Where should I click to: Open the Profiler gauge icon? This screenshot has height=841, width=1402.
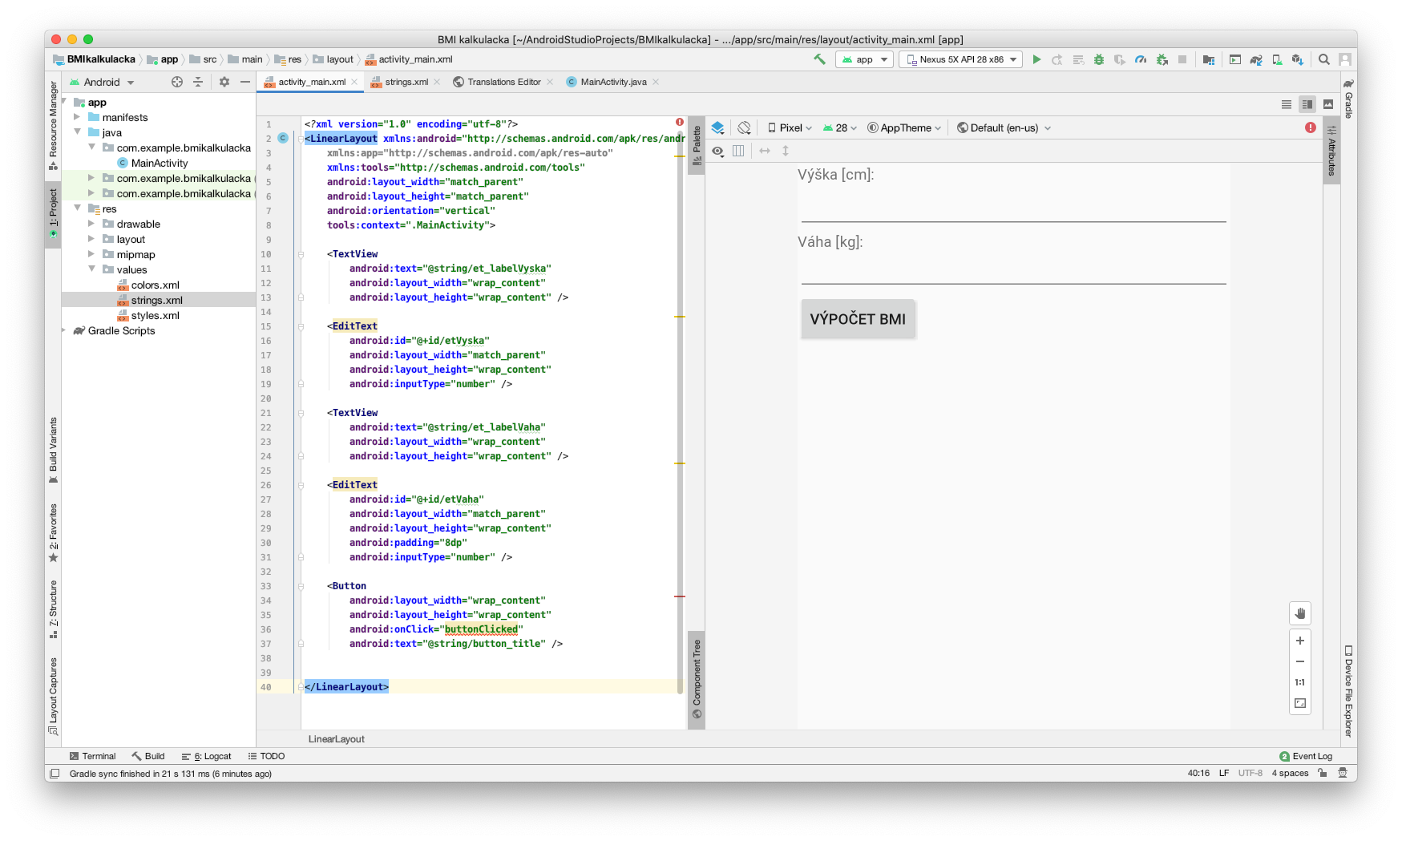coord(1141,59)
